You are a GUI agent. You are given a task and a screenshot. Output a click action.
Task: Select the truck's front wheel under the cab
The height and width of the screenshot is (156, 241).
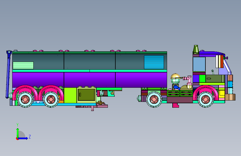[x=206, y=99]
